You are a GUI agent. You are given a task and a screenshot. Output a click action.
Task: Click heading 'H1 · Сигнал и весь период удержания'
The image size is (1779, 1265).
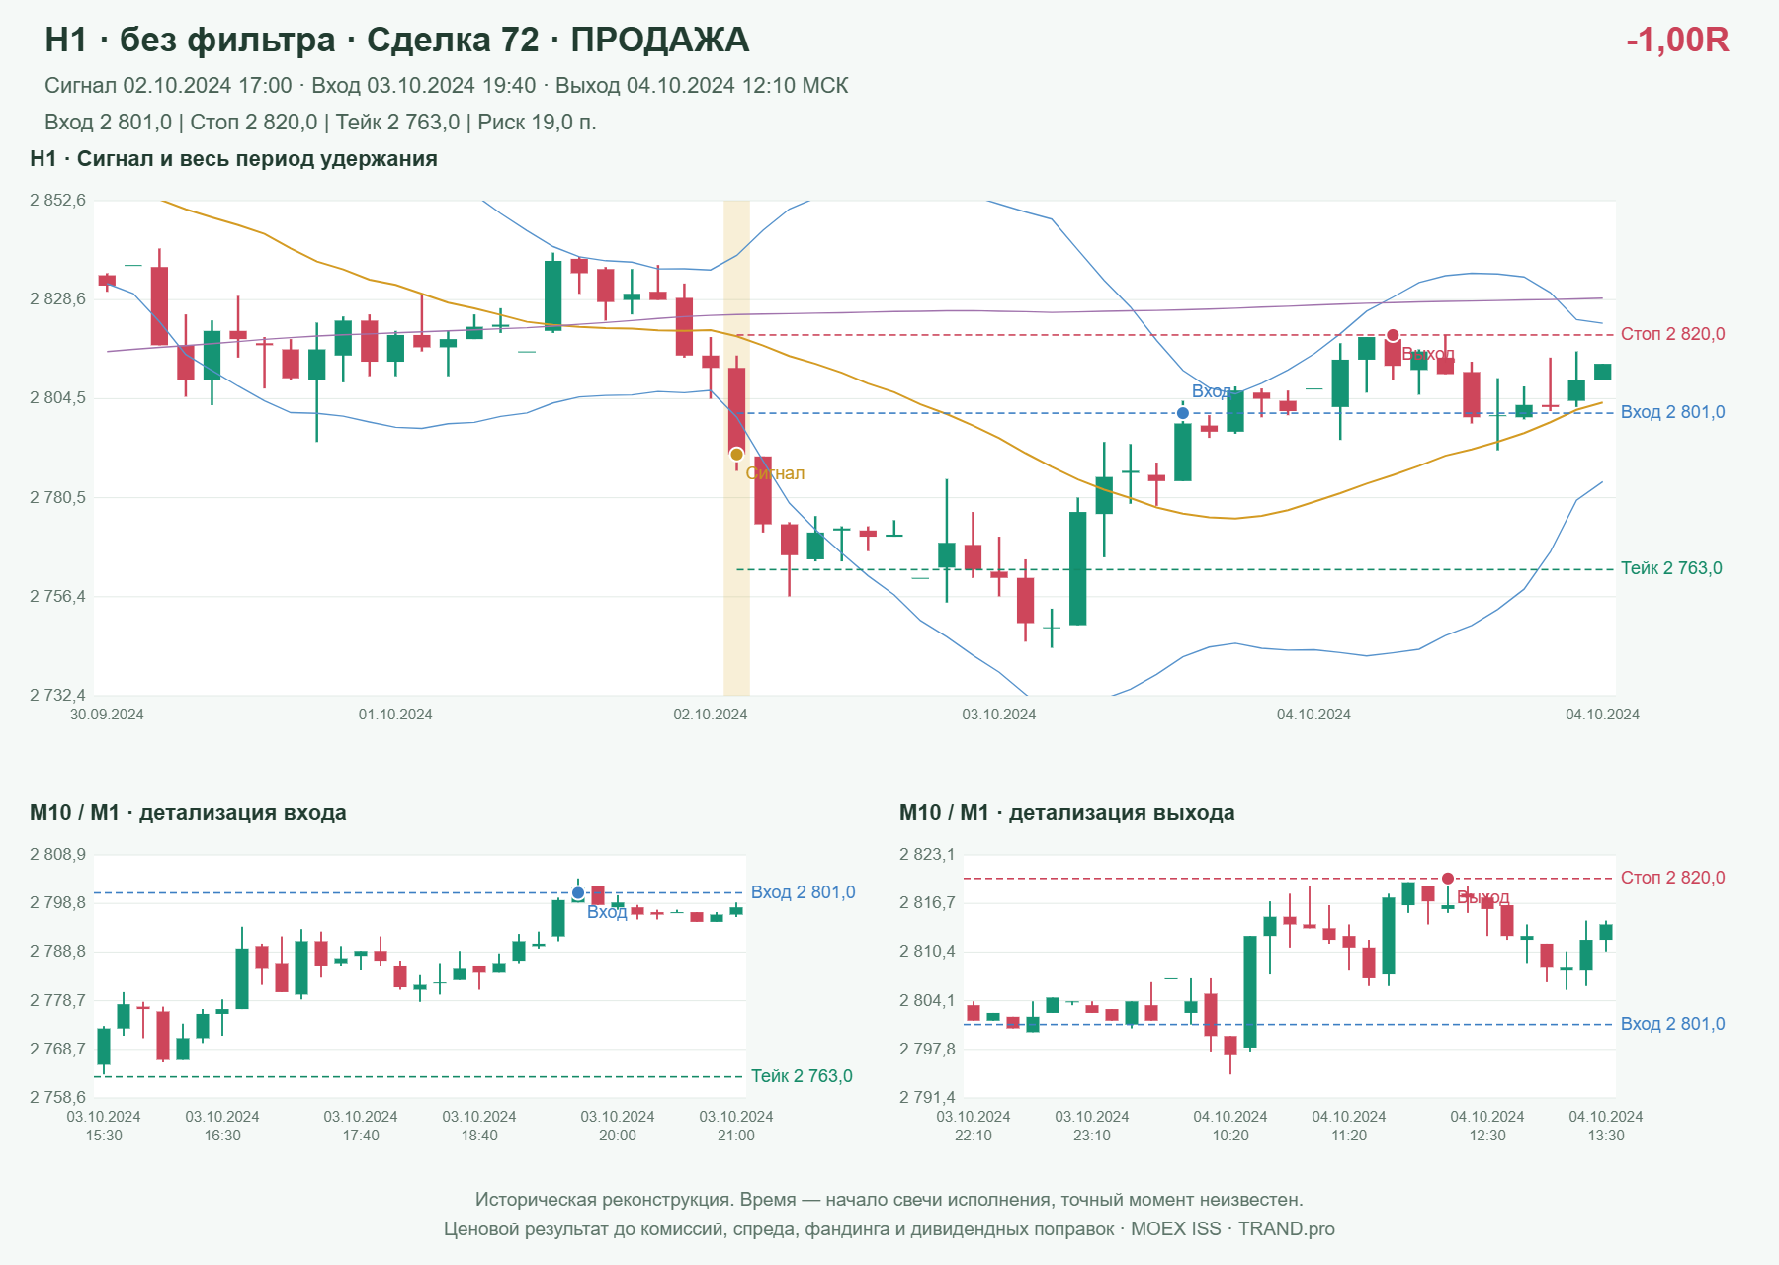click(x=234, y=159)
